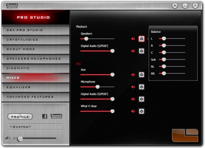Click the What U Hear level slider
This screenshot has width=205, height=148.
click(97, 111)
